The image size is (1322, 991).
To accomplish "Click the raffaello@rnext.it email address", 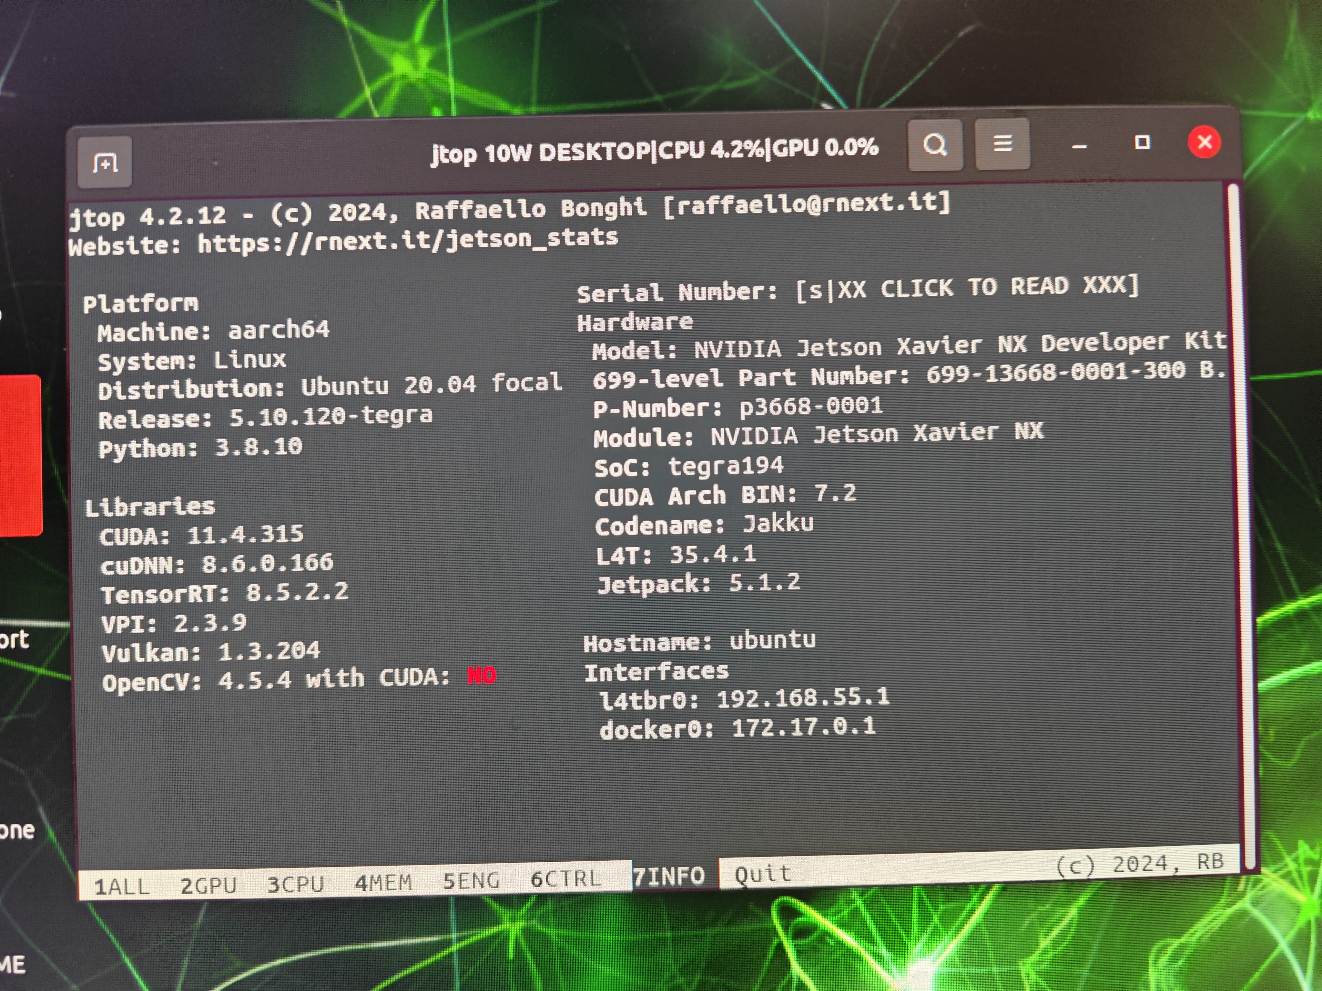I will (x=806, y=204).
